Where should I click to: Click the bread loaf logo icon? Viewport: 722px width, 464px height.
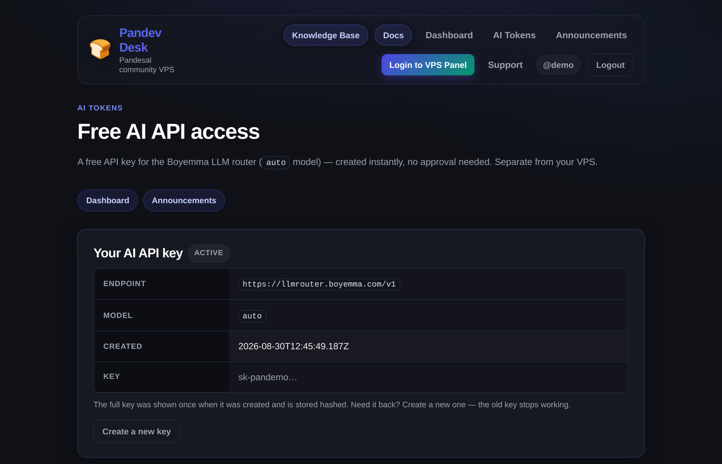pos(100,49)
